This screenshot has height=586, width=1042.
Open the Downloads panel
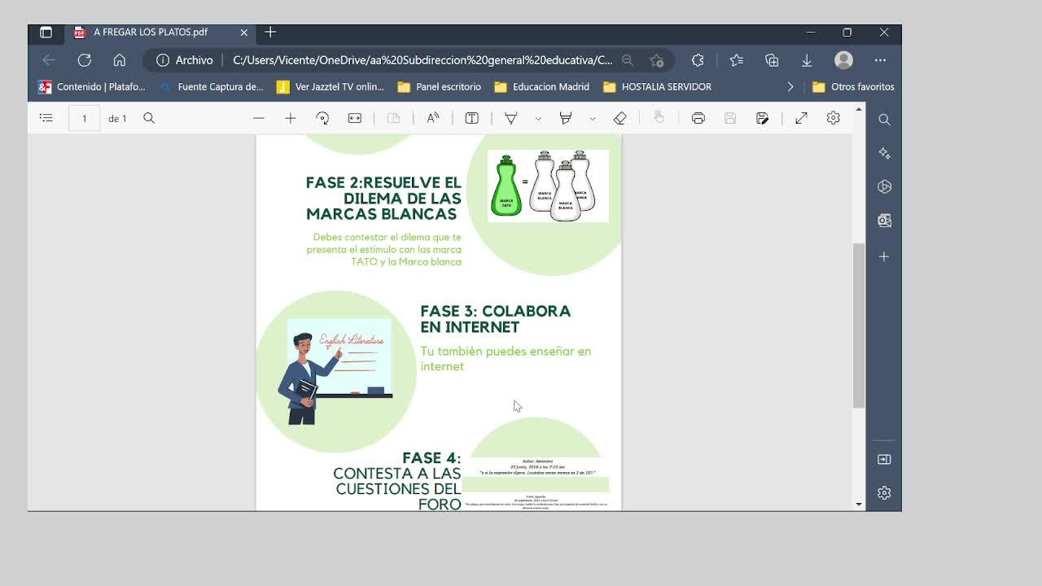pyautogui.click(x=807, y=60)
